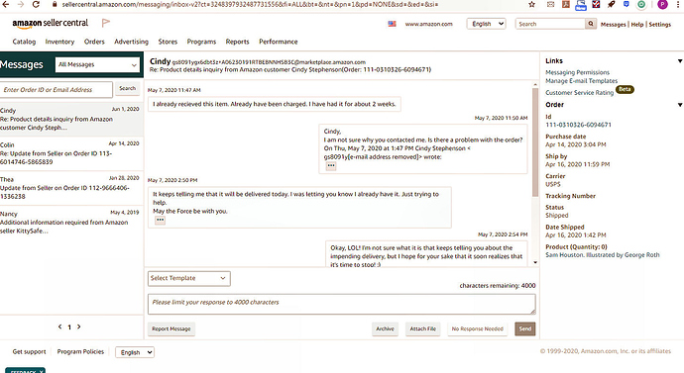Open the browser profile avatar icon
The height and width of the screenshot is (373, 684).
click(x=662, y=5)
